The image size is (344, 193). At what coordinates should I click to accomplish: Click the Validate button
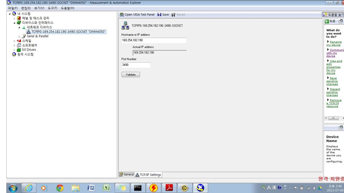click(131, 75)
